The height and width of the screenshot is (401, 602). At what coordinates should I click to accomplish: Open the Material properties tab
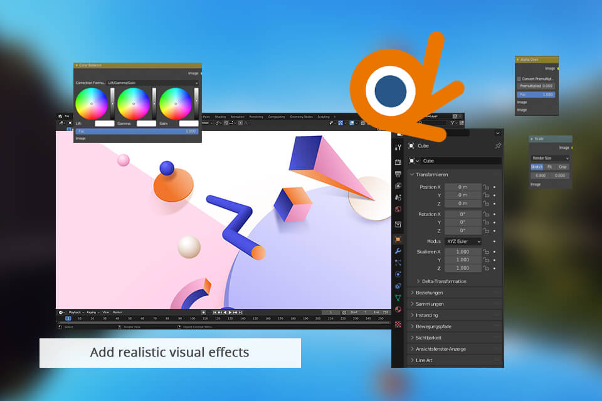(398, 310)
